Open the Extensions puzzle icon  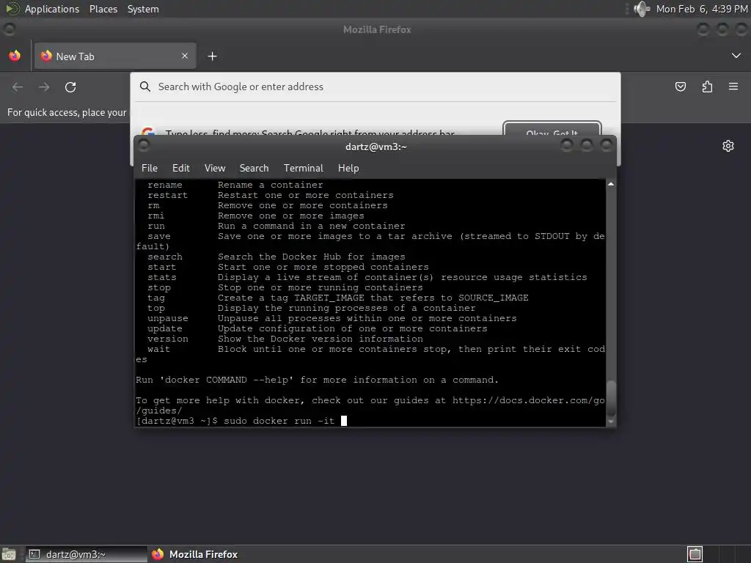click(x=707, y=87)
